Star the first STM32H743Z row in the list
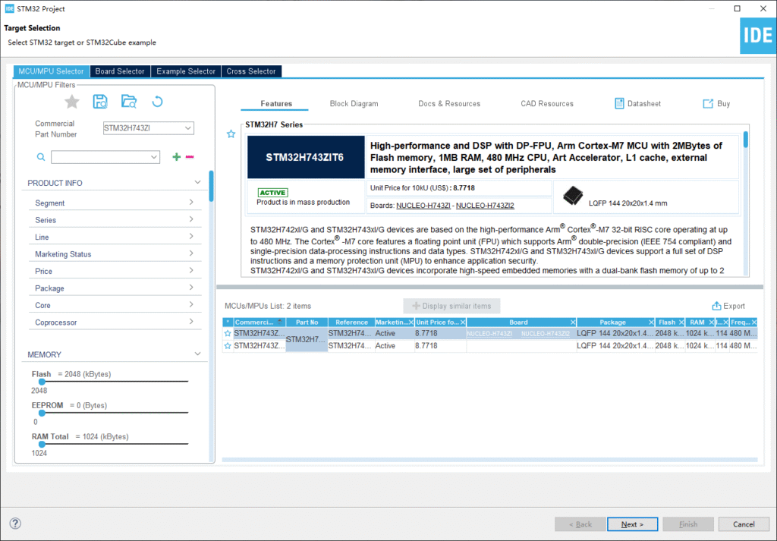Screen dimensions: 777x541 [x=228, y=333]
